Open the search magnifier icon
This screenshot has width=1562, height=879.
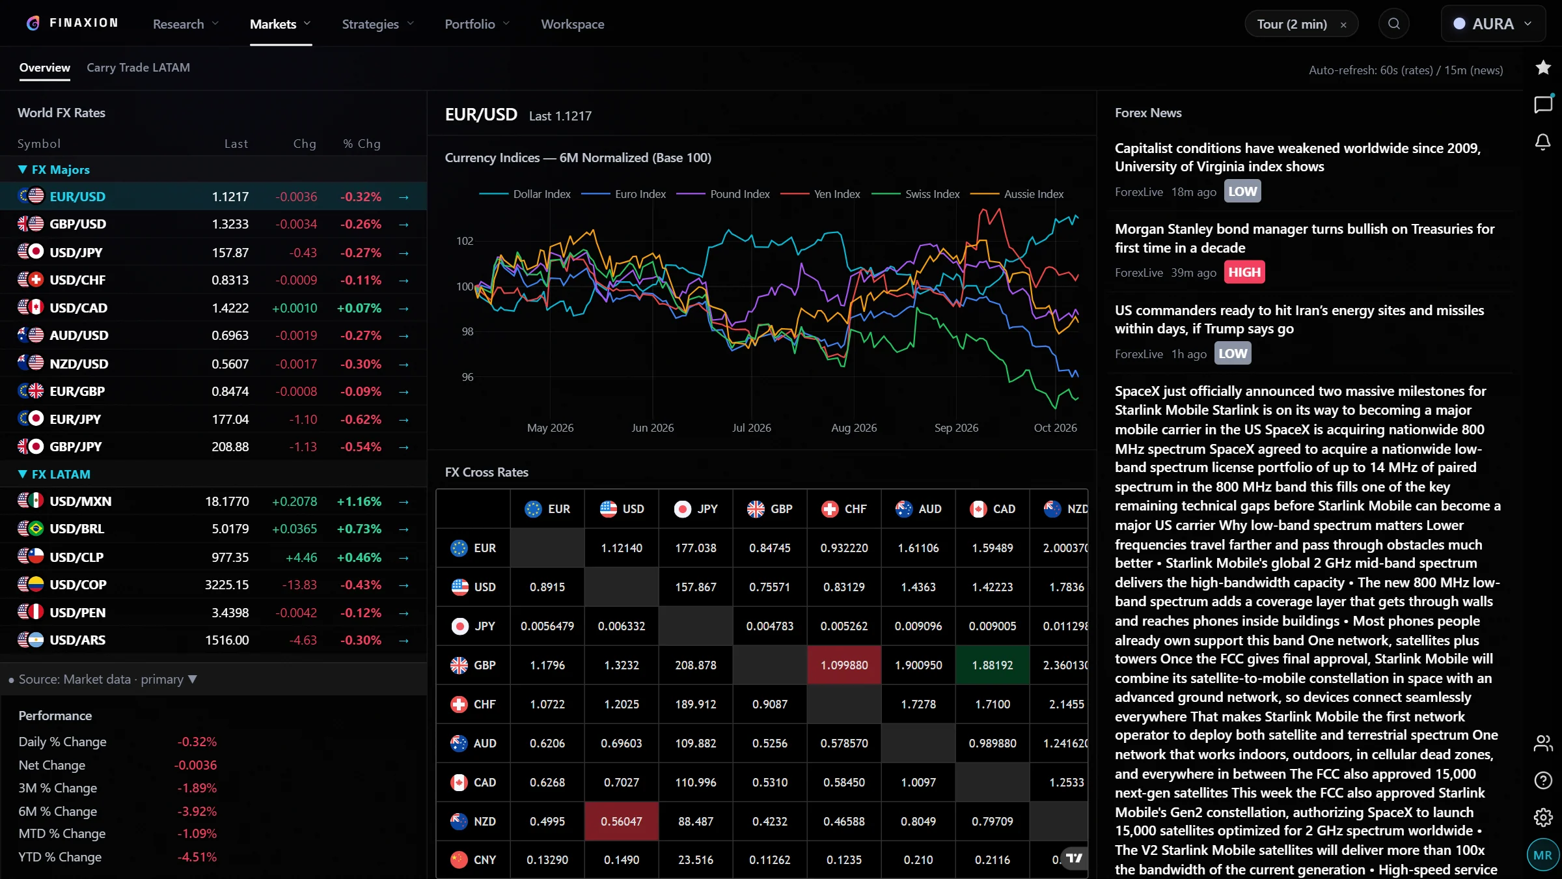coord(1393,24)
